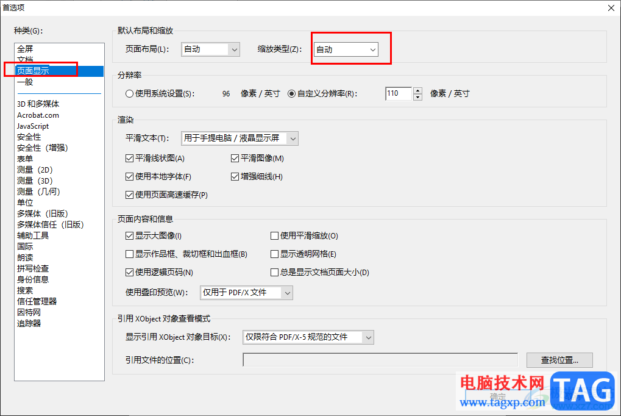Open 使用叠印预览 dropdown
The height and width of the screenshot is (416, 621).
point(246,293)
